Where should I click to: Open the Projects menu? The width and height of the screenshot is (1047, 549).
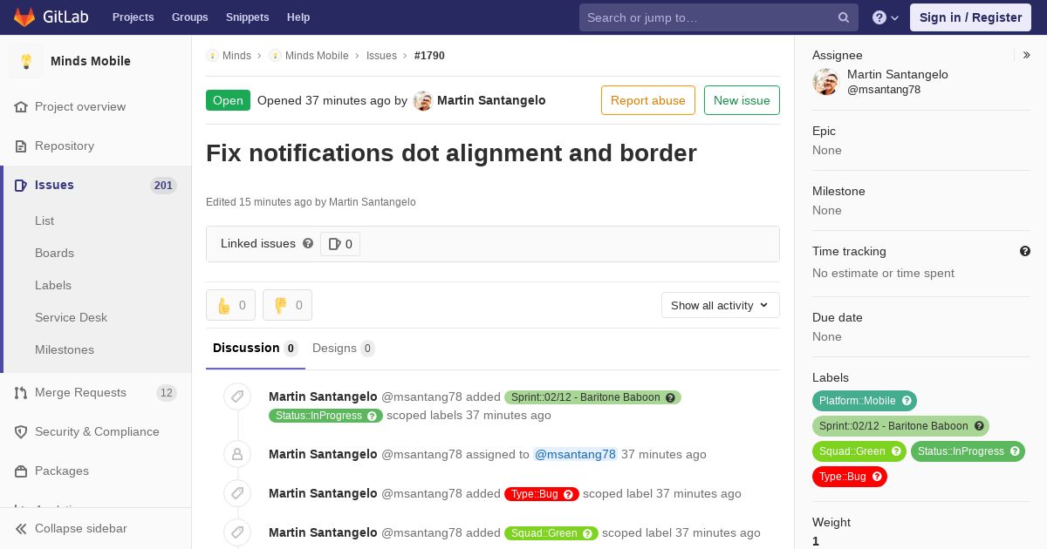[x=133, y=17]
